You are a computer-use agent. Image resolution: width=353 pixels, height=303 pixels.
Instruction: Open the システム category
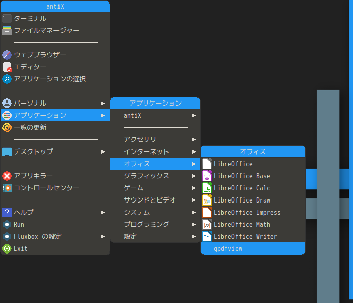[x=155, y=213]
